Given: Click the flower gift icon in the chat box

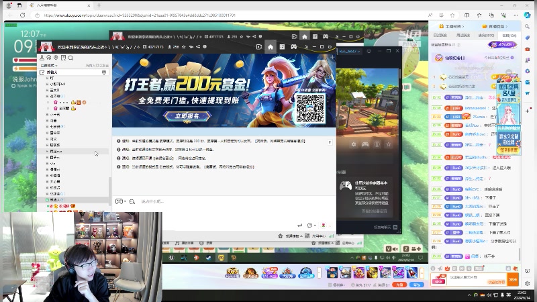Looking at the screenshot, I should coord(324,225).
